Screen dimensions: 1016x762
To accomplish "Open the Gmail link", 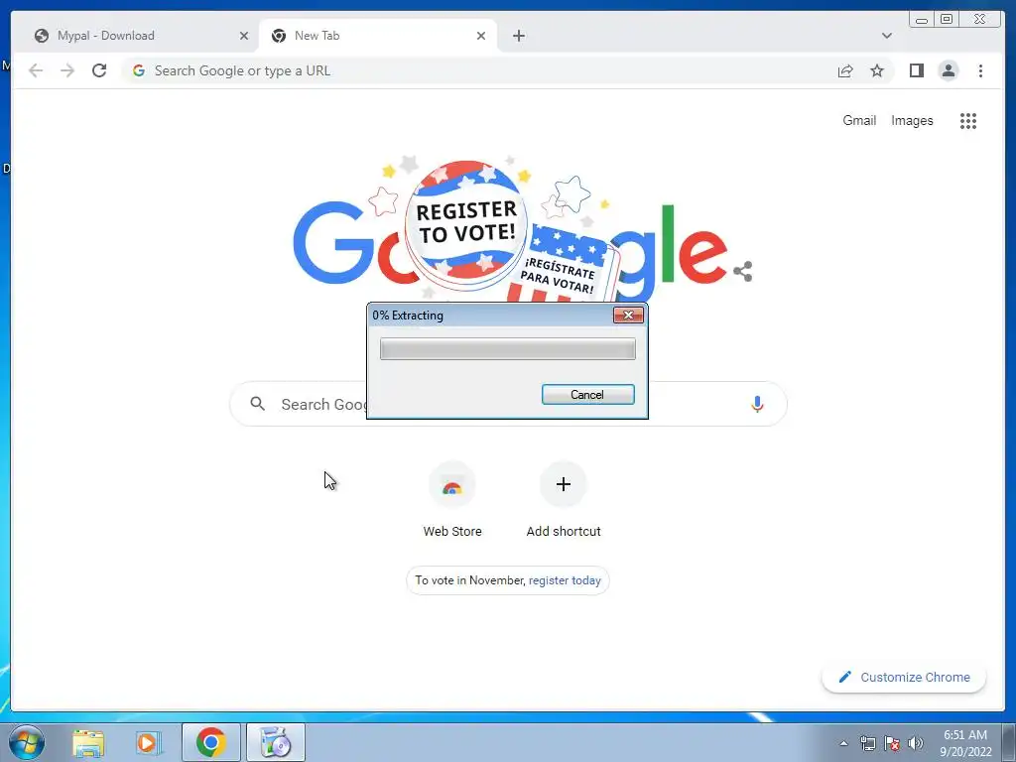I will pyautogui.click(x=859, y=120).
